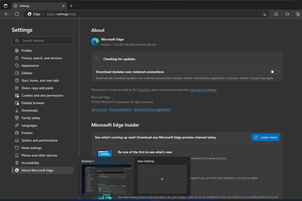
Task: Click the Learn more button
Action: (266, 137)
